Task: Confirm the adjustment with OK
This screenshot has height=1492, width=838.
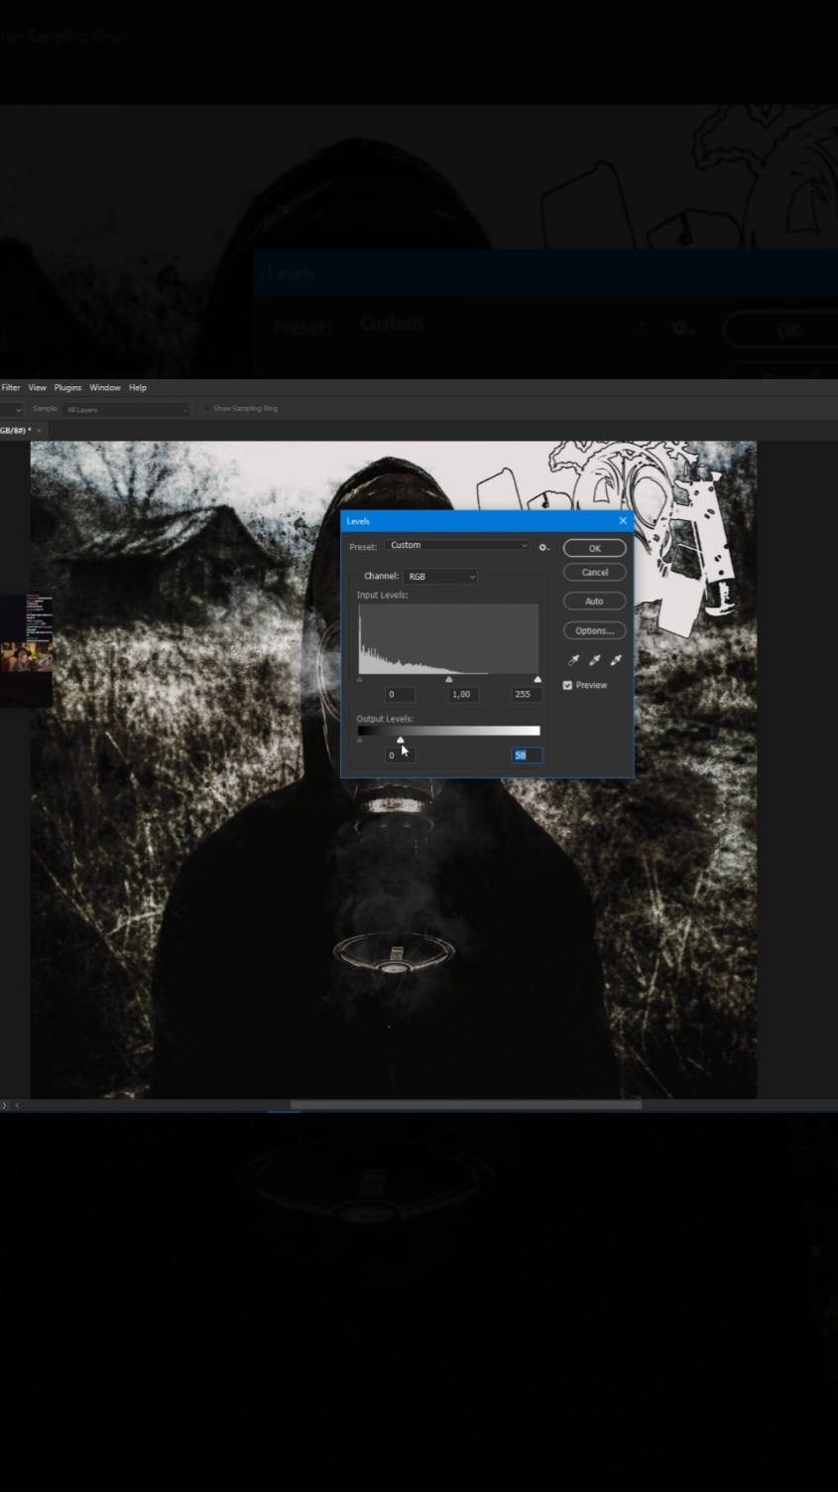Action: tap(595, 548)
